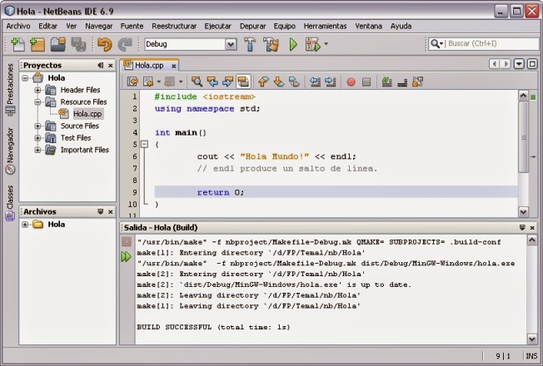
Task: Expand the Important Files folder
Action: (x=37, y=150)
